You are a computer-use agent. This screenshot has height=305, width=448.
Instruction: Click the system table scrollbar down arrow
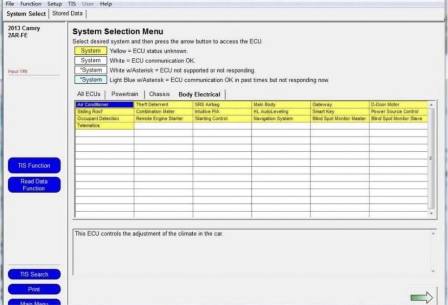coord(431,213)
